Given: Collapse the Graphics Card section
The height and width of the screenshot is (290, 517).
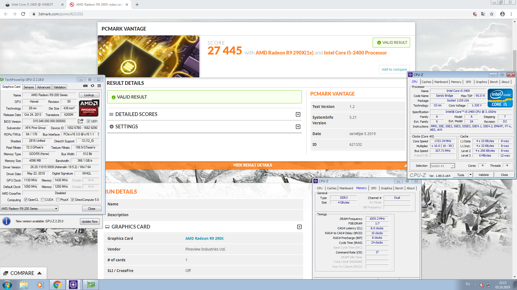Looking at the screenshot, I should 299,227.
